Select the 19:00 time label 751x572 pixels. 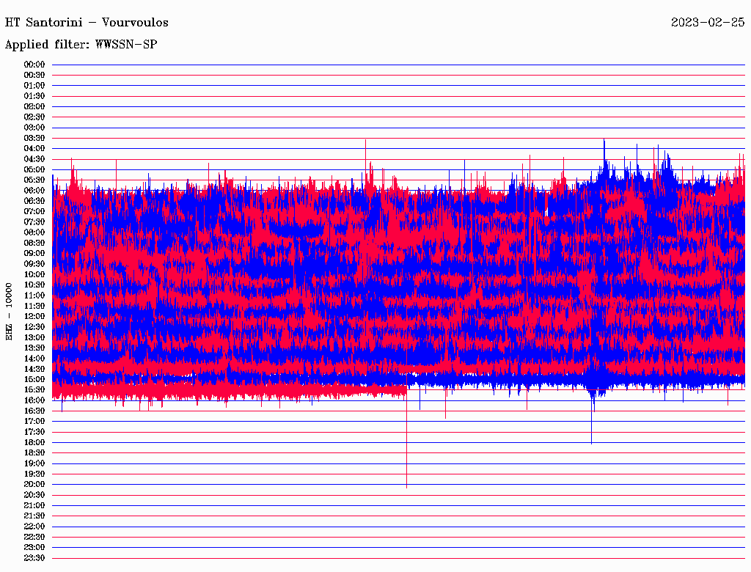(34, 463)
